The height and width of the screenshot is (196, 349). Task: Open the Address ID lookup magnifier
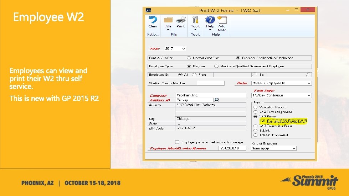coord(216,100)
